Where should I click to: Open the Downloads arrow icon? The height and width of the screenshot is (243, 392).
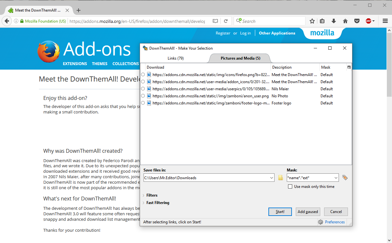[x=334, y=21]
